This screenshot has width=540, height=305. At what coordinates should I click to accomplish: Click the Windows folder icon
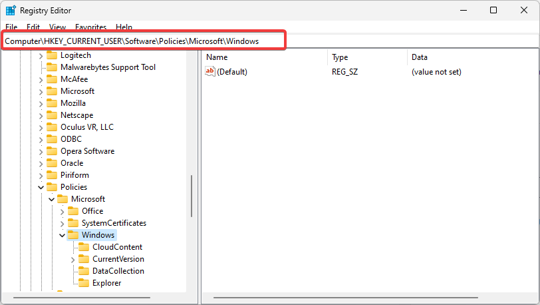[73, 235]
